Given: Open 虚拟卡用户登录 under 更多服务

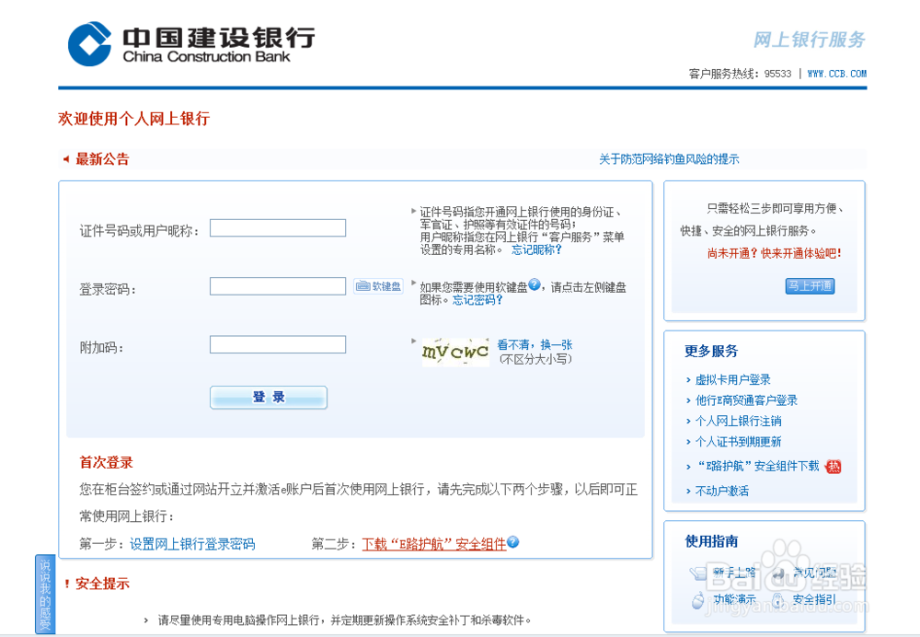Looking at the screenshot, I should click(x=736, y=379).
